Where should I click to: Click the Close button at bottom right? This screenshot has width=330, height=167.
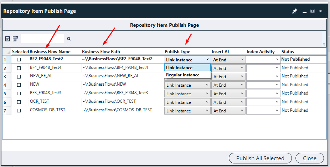[309, 158]
